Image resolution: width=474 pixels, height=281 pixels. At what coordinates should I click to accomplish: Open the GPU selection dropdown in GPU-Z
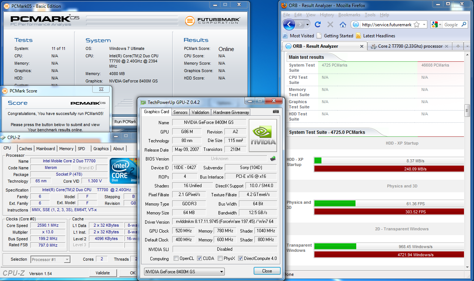click(x=184, y=272)
